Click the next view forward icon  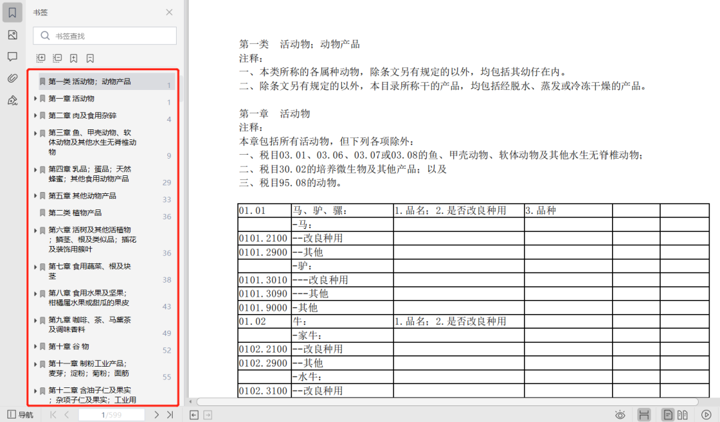(x=207, y=415)
